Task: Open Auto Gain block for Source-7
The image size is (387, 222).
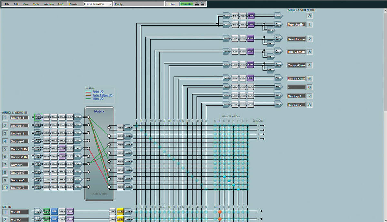Action: pyautogui.click(x=38, y=188)
